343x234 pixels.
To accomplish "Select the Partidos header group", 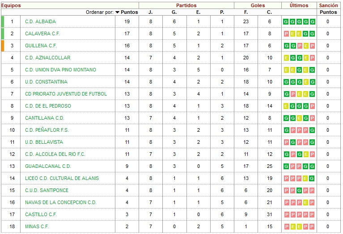I will pos(186,5).
